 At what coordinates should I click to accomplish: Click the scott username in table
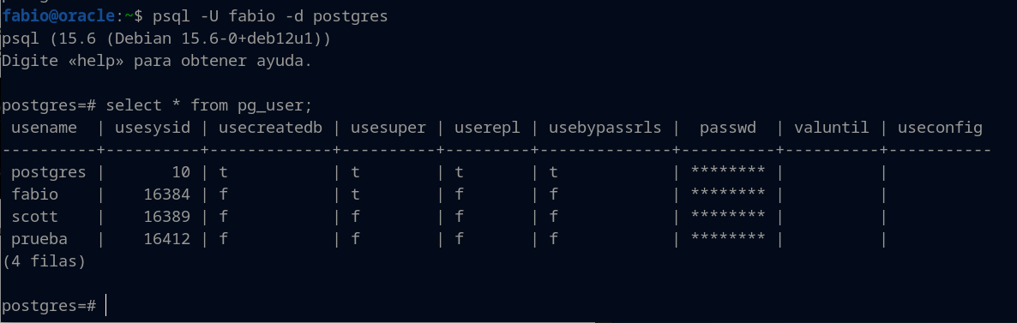point(34,217)
